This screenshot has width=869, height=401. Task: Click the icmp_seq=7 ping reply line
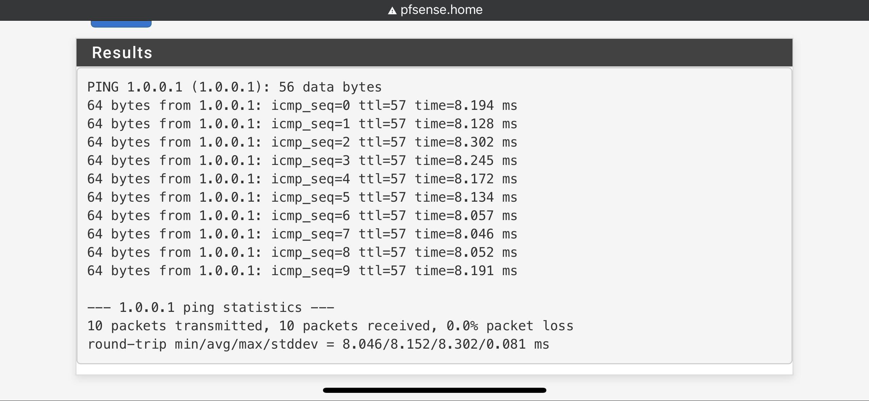point(302,234)
